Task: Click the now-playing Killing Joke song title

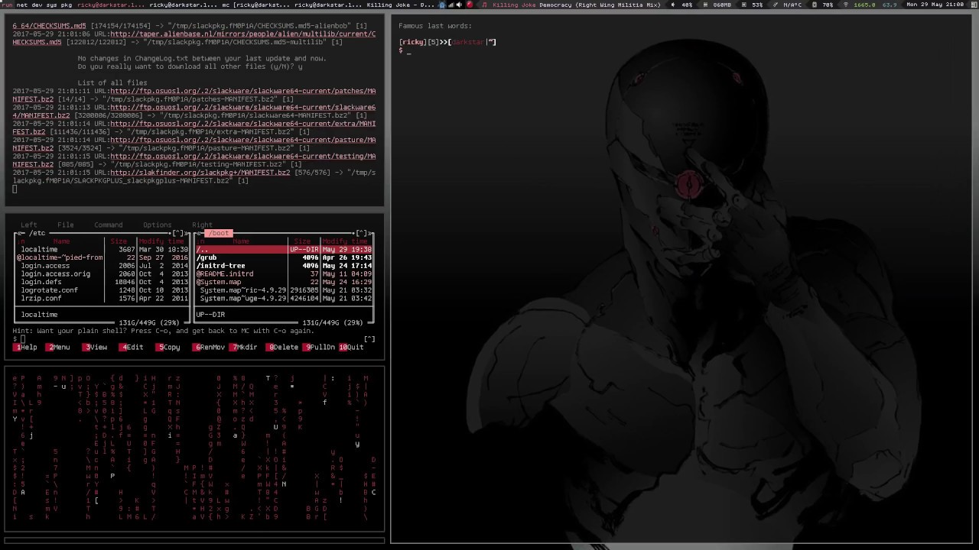Action: (x=577, y=5)
